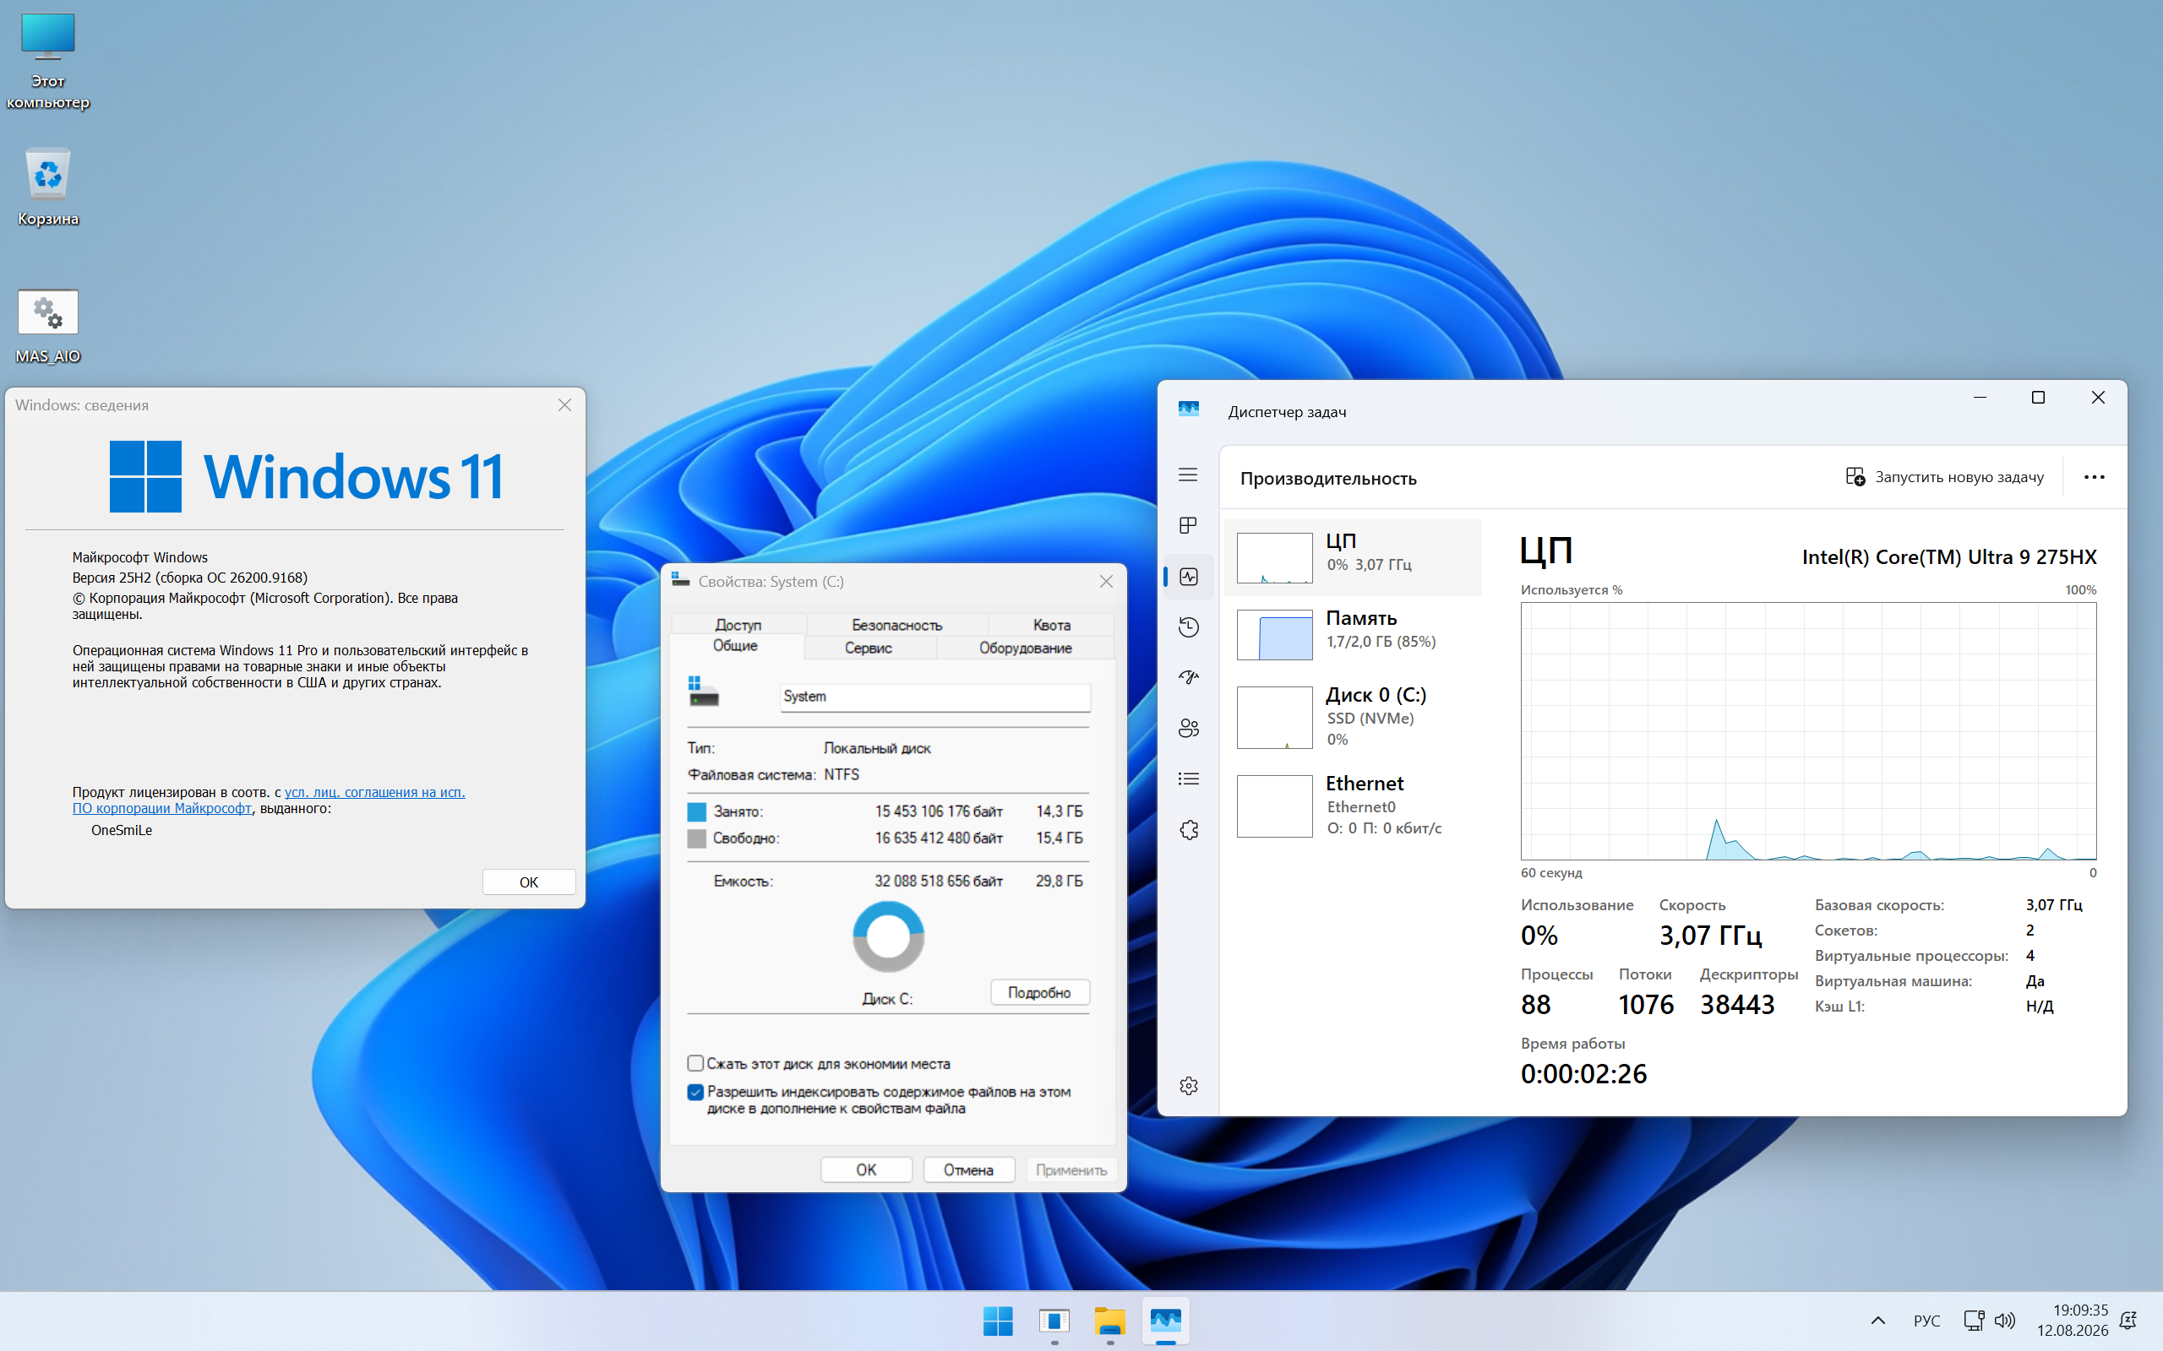Open Users page in Task Manager sidebar
The image size is (2163, 1351).
coord(1188,728)
